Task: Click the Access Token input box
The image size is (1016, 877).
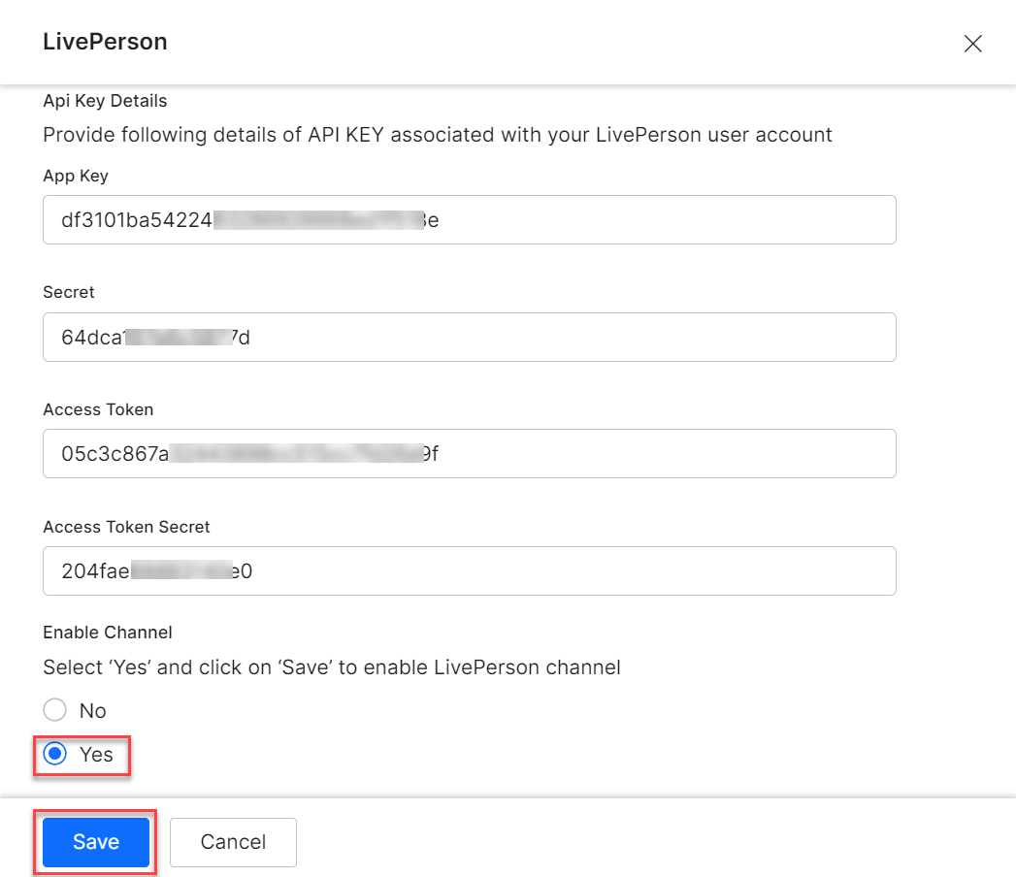Action: click(469, 454)
